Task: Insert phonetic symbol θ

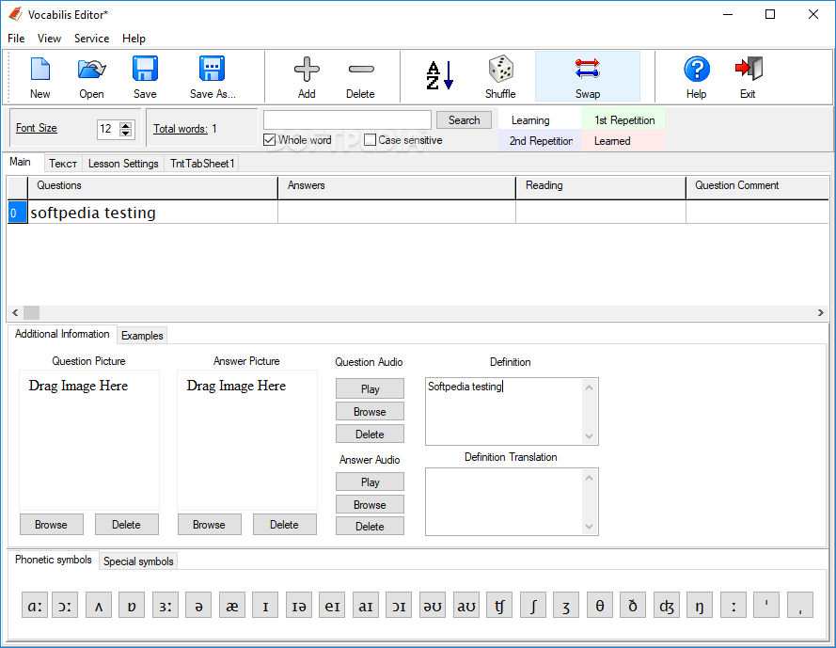Action: point(600,606)
